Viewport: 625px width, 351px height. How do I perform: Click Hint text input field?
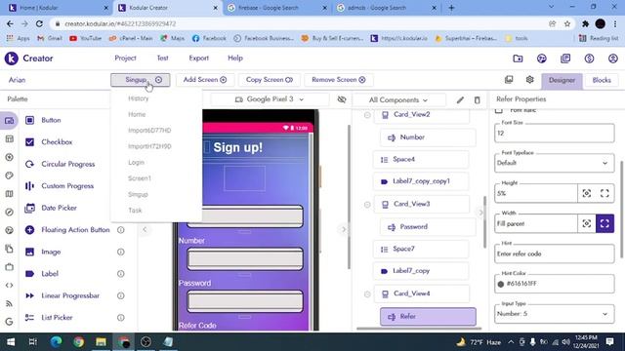554,253
